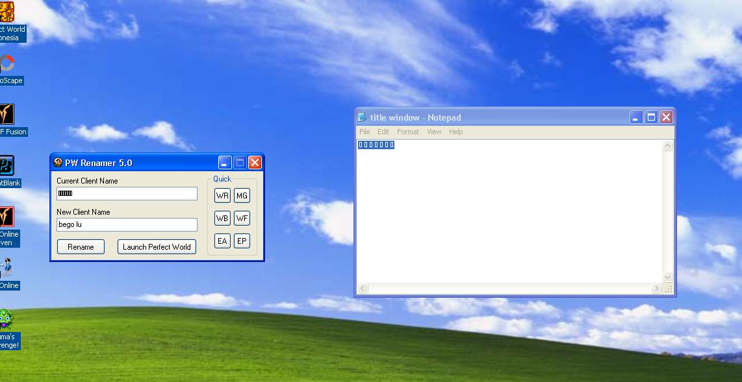This screenshot has width=742, height=382.
Task: Click Notepad vertical scrollbar down arrow
Action: (x=668, y=277)
